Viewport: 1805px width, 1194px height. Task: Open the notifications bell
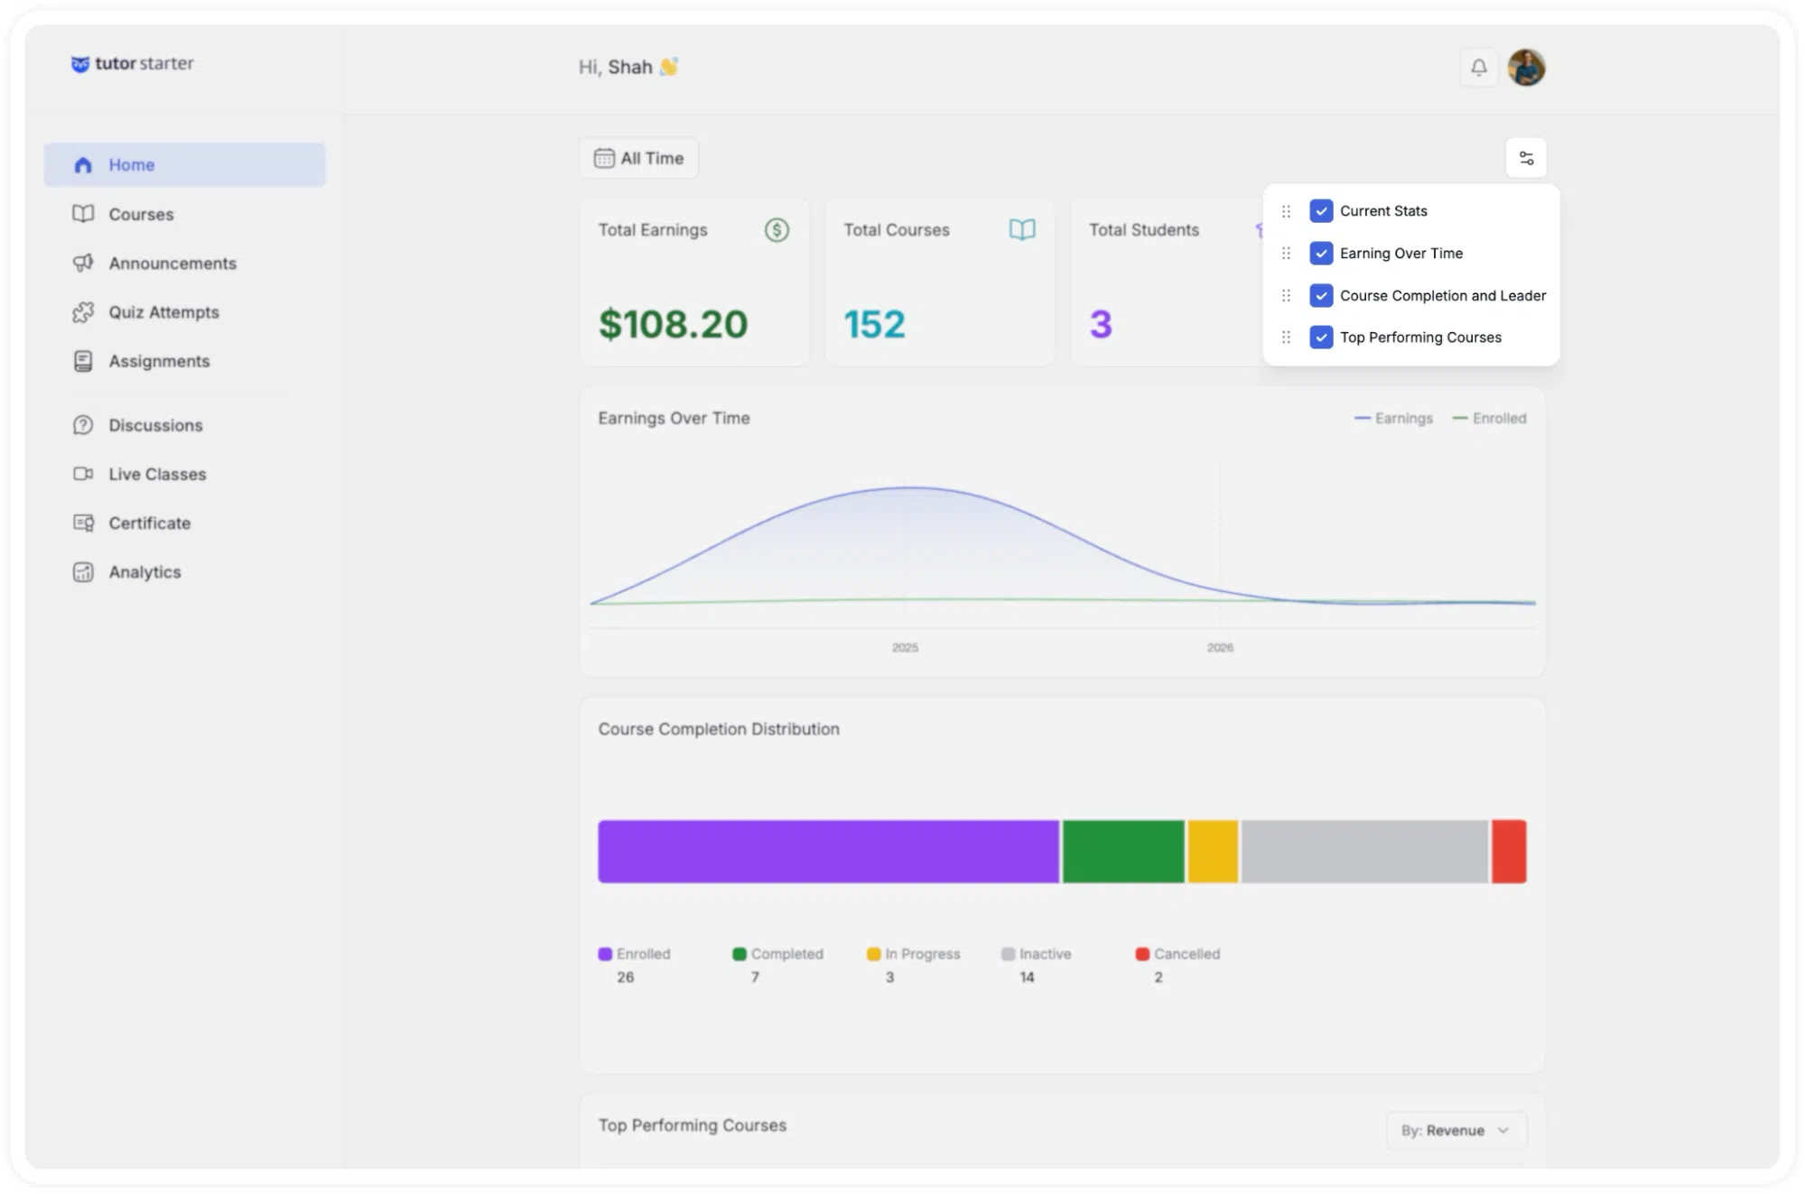click(1479, 68)
